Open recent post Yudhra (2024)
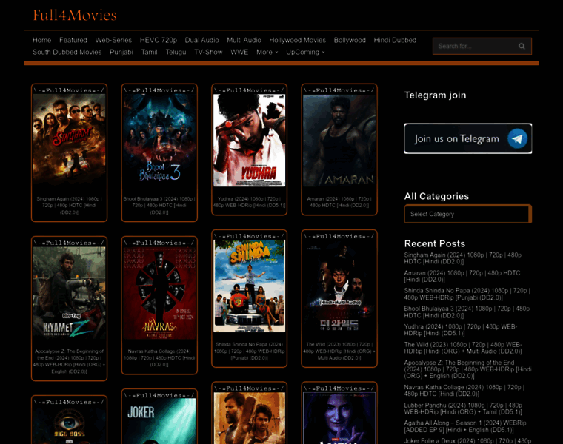Image resolution: width=563 pixels, height=444 pixels. (x=461, y=330)
